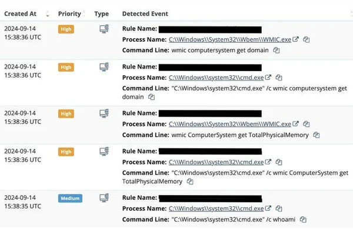Screen dimensions: 353x235
Task: Click the High priority badge in first row
Action: pyautogui.click(x=66, y=29)
